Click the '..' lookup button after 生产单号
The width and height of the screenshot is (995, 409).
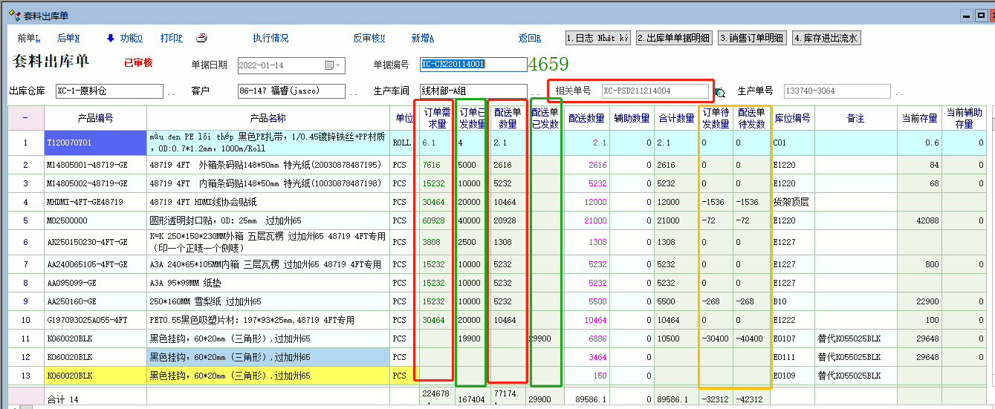(x=899, y=93)
